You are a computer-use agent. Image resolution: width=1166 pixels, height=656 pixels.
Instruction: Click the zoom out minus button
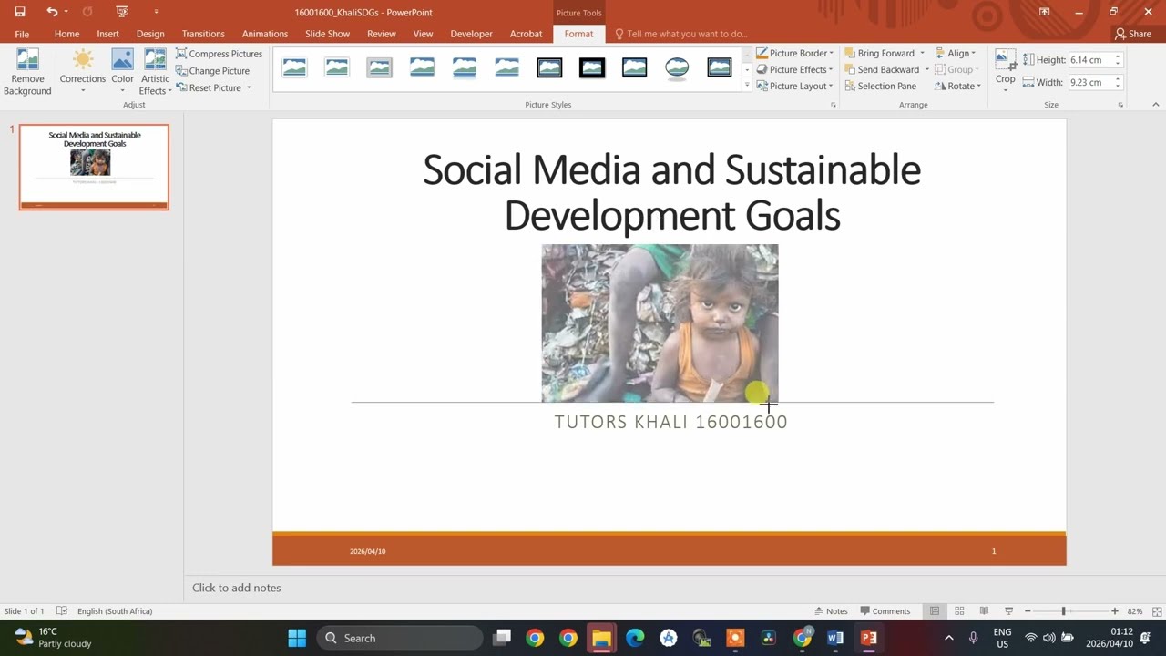point(1028,611)
